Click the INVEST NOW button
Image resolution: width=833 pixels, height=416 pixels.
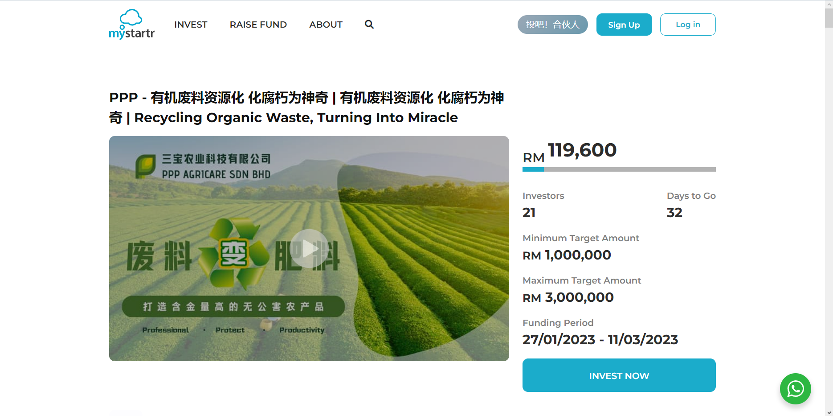coord(619,375)
